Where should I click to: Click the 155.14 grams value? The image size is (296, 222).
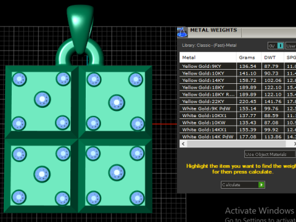248,109
